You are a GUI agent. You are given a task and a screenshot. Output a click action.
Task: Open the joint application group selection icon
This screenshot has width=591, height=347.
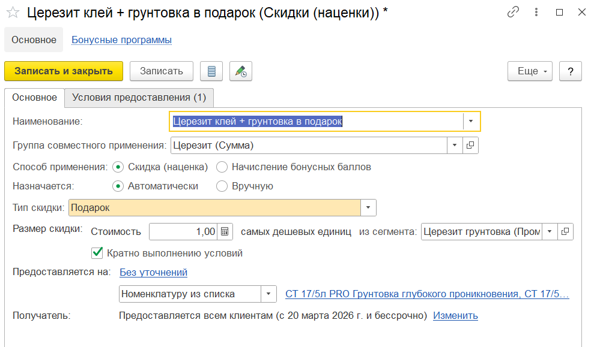[471, 145]
